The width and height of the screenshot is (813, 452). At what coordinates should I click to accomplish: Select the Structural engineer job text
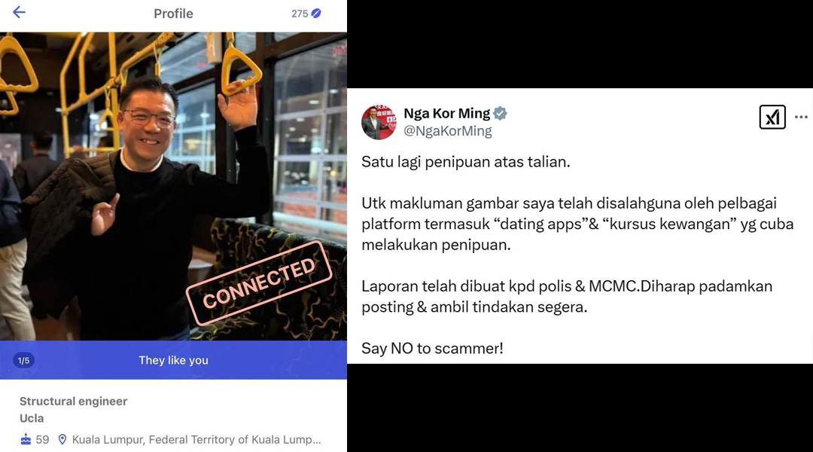coord(73,401)
